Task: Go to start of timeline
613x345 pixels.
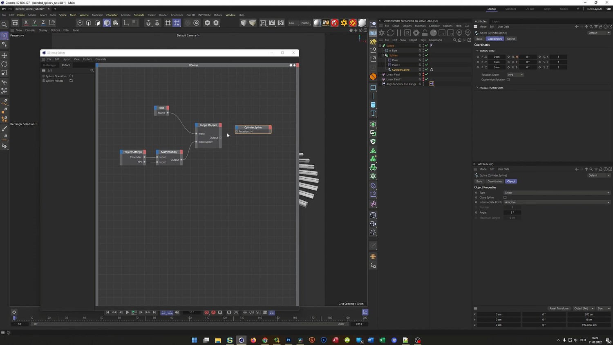Action: [107, 312]
